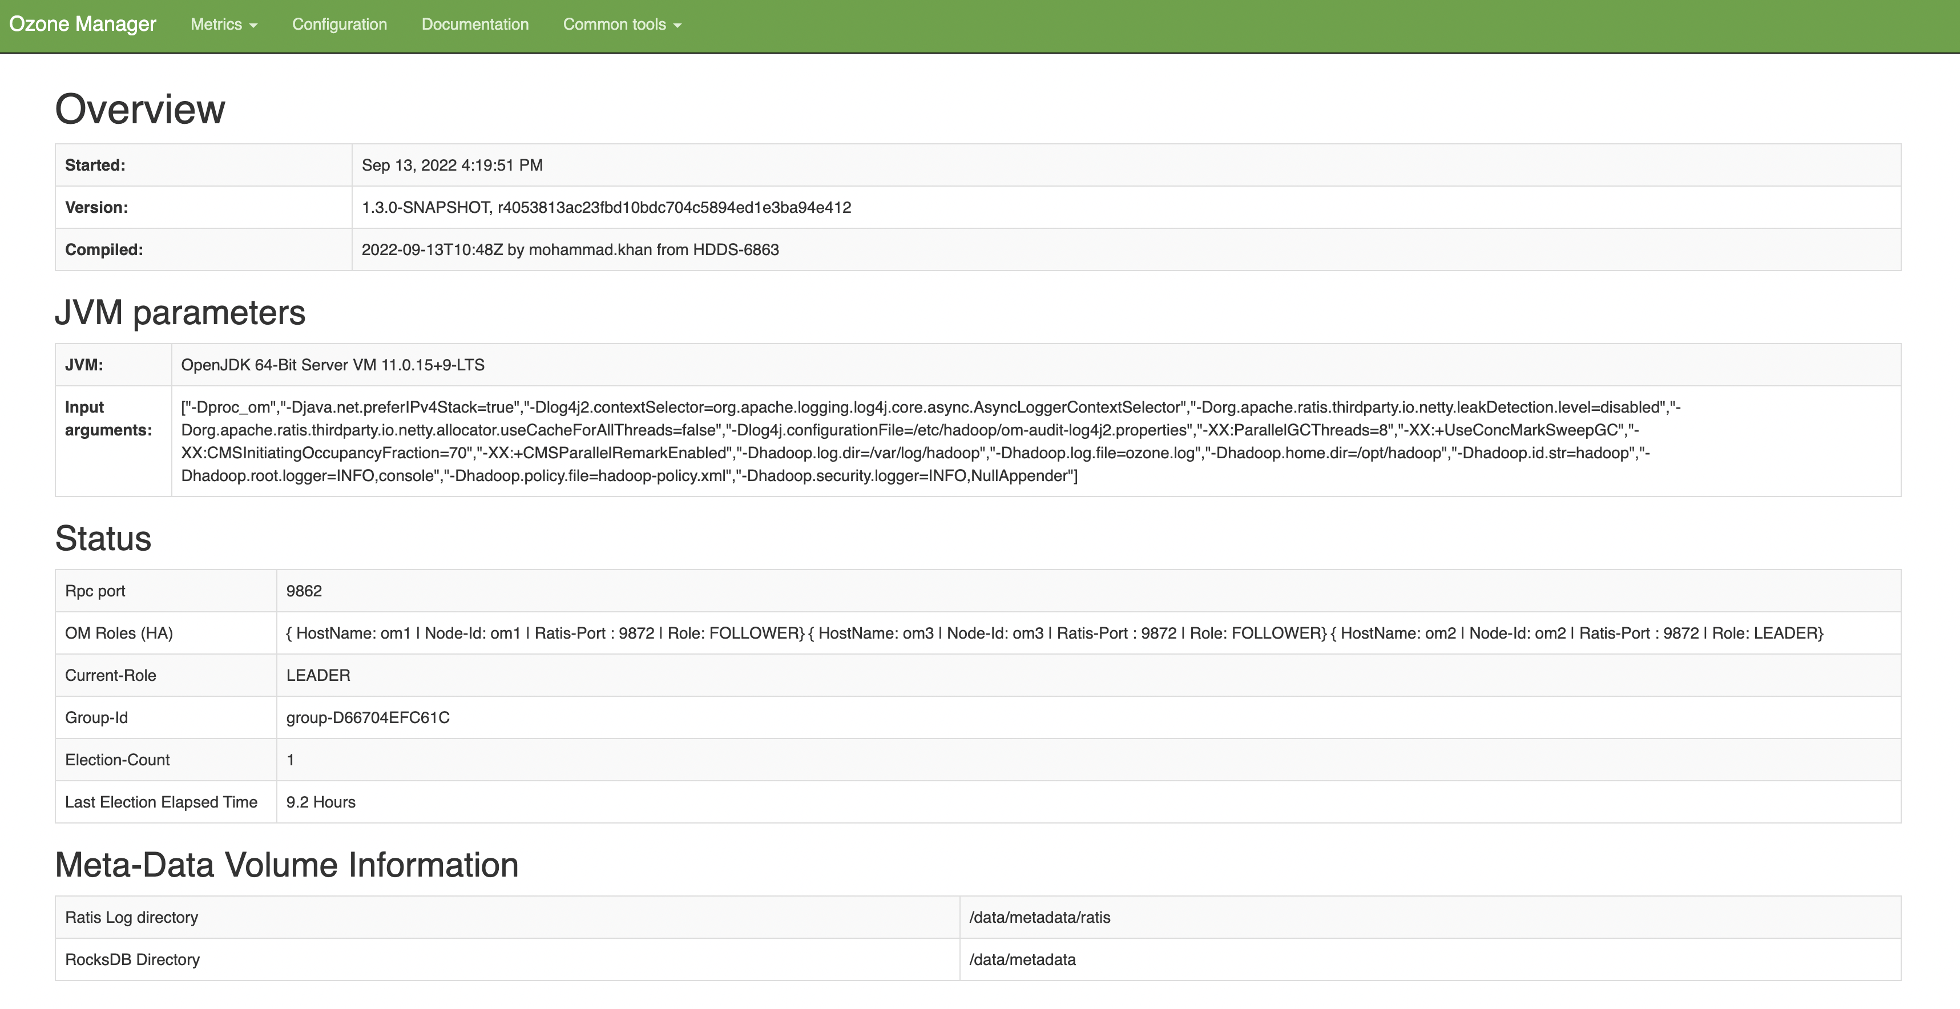Click the Election-Count value
Image resolution: width=1960 pixels, height=1009 pixels.
[x=291, y=760]
